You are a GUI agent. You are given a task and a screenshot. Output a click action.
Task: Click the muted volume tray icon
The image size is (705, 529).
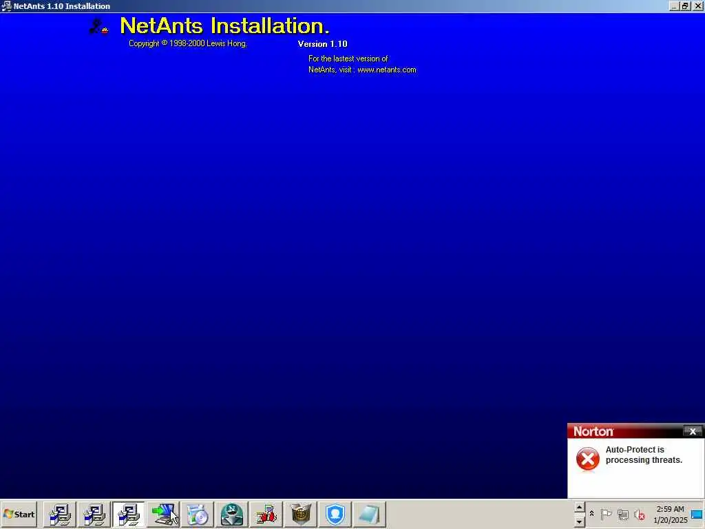pos(640,514)
